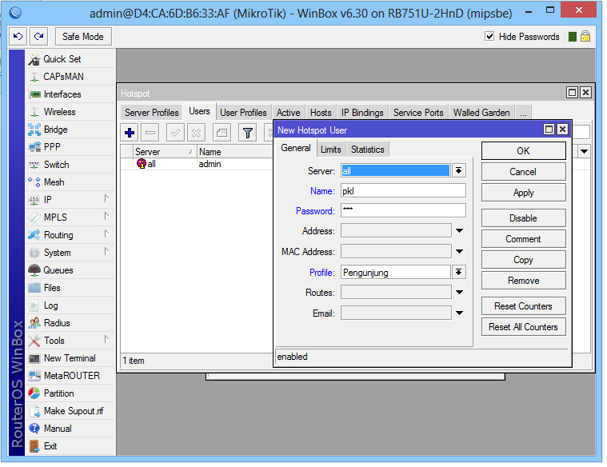607x467 pixels.
Task: Open Queues in sidebar
Action: (x=71, y=270)
